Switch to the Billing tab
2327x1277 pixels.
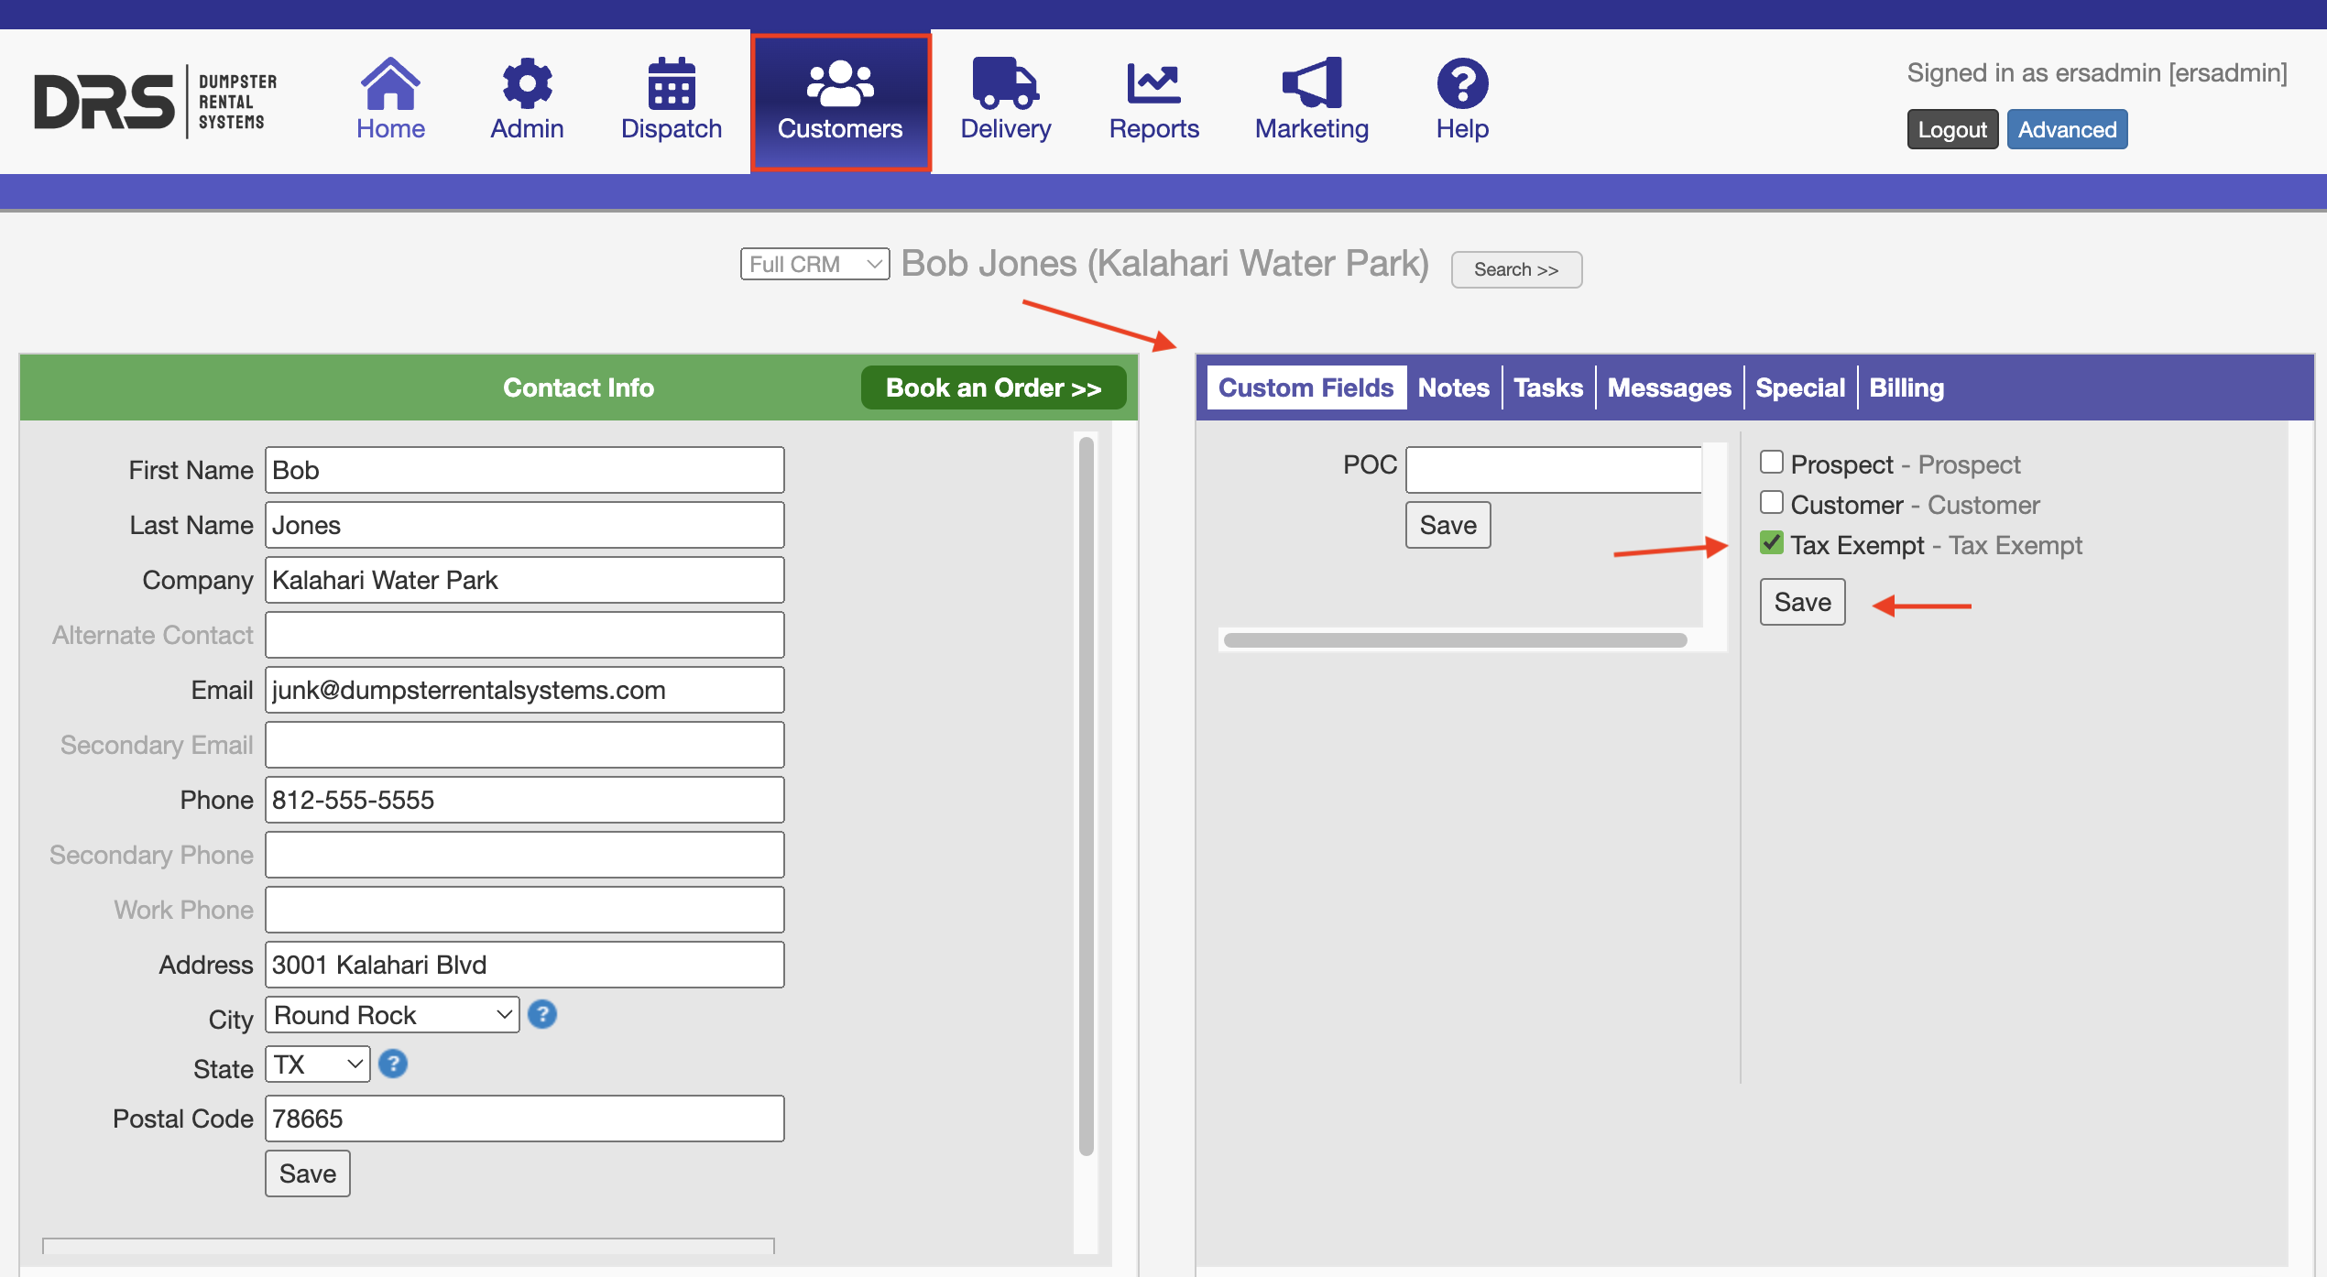pyautogui.click(x=1906, y=387)
